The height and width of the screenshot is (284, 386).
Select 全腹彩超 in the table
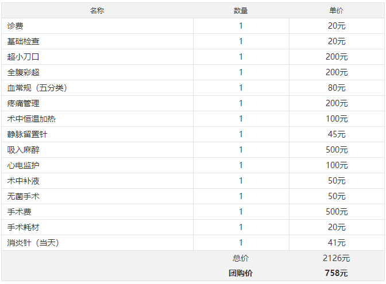[x=24, y=72]
